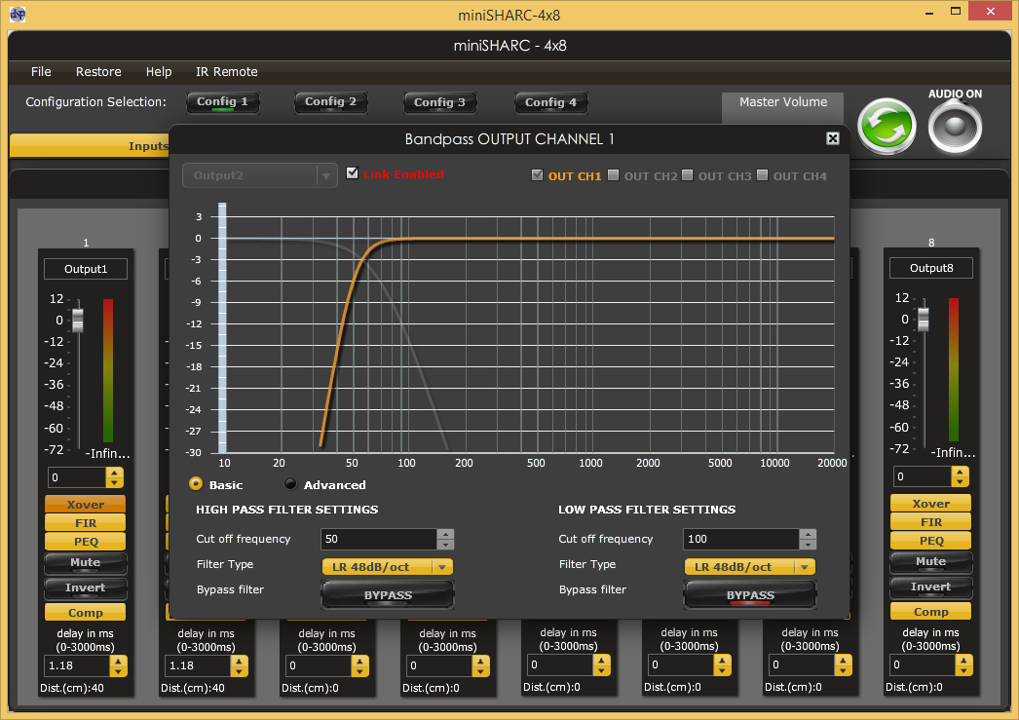
Task: Click the Output8 channel name field
Action: [930, 268]
